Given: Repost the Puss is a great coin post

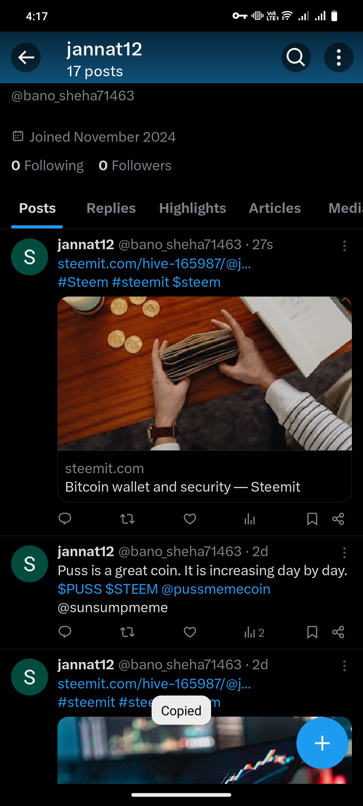Looking at the screenshot, I should coord(127,632).
